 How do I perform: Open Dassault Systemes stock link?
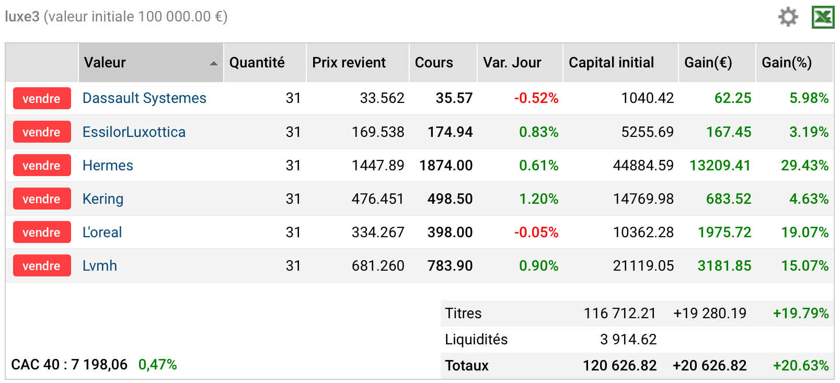[x=144, y=98]
